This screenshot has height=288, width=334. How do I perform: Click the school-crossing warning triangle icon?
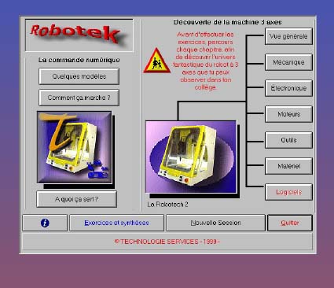156,61
